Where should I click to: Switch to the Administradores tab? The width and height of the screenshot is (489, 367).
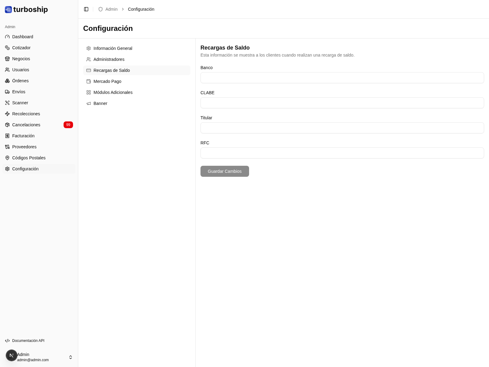pyautogui.click(x=109, y=59)
